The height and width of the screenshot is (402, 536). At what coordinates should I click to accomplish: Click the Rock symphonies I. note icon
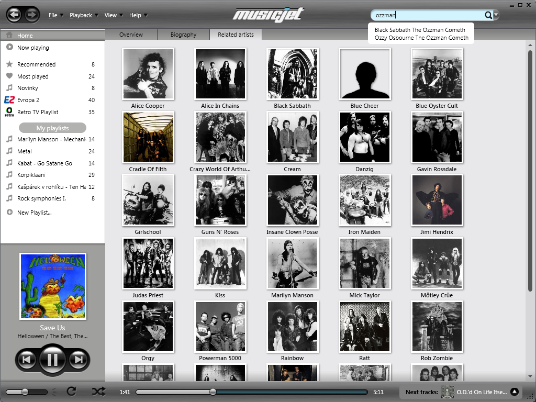click(x=9, y=198)
